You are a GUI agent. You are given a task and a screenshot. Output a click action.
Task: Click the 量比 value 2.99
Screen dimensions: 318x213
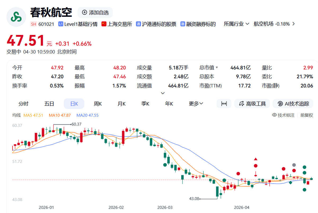click(x=308, y=68)
